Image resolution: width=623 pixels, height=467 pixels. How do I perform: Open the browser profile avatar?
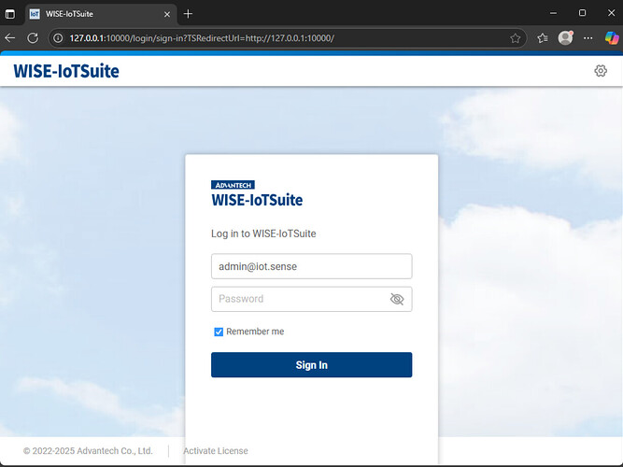click(x=565, y=38)
